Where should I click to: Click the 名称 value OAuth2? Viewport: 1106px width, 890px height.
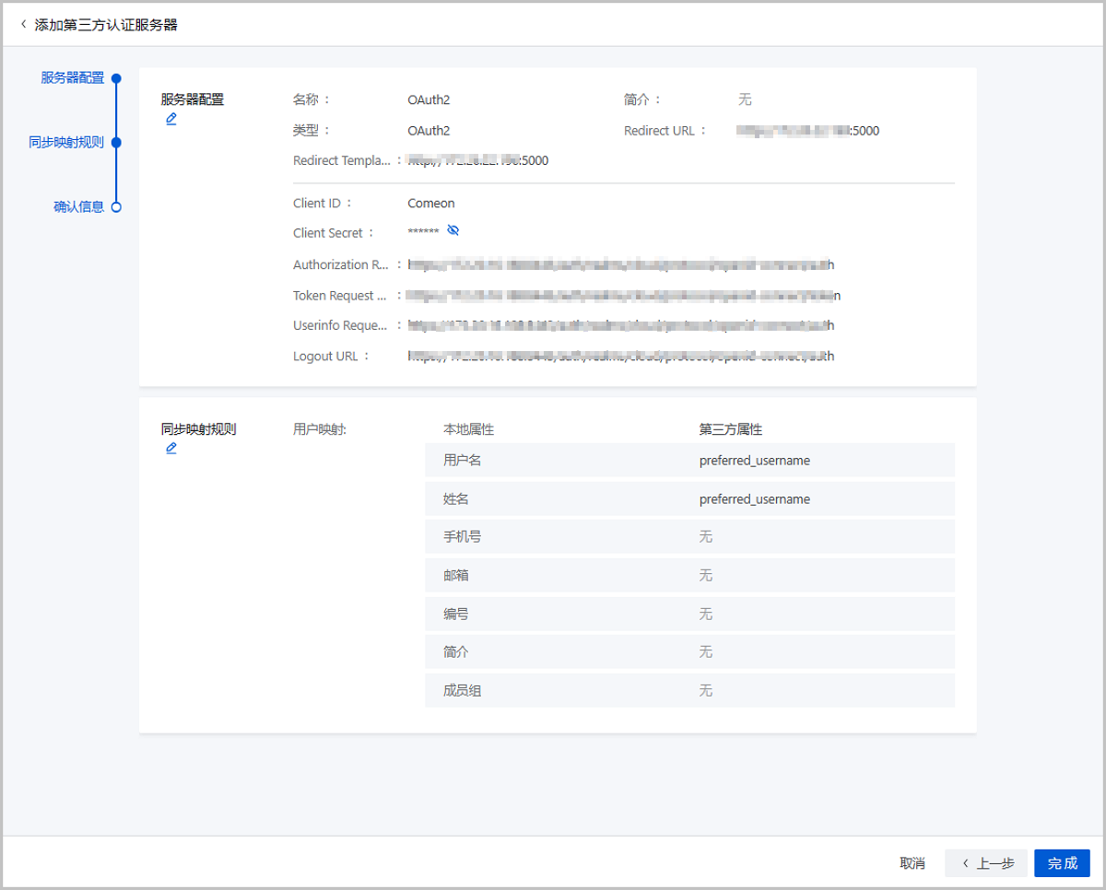[x=429, y=100]
